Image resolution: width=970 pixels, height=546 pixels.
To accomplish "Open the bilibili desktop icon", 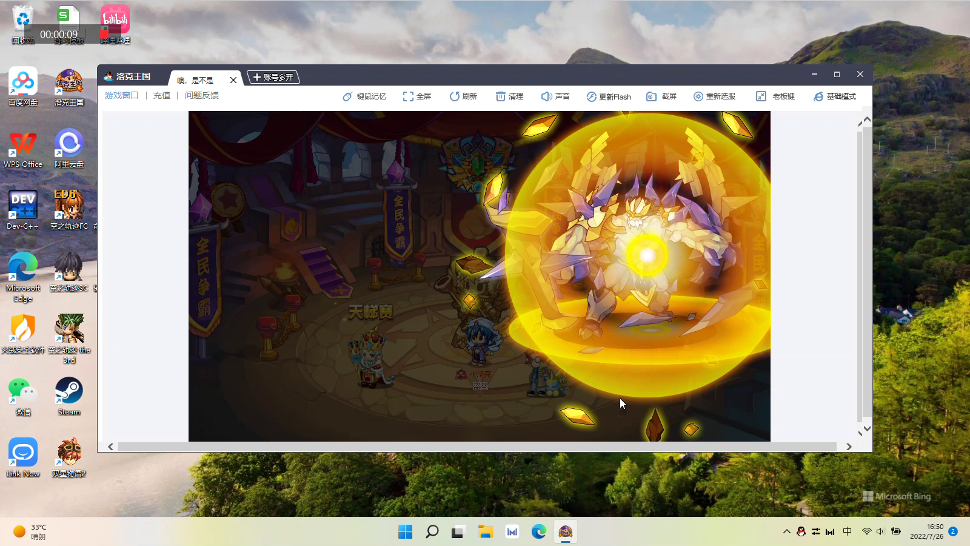I will 115,25.
